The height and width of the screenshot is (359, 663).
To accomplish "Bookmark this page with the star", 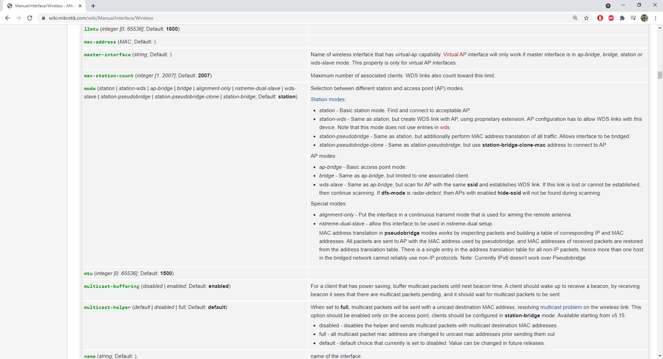I will (x=586, y=18).
